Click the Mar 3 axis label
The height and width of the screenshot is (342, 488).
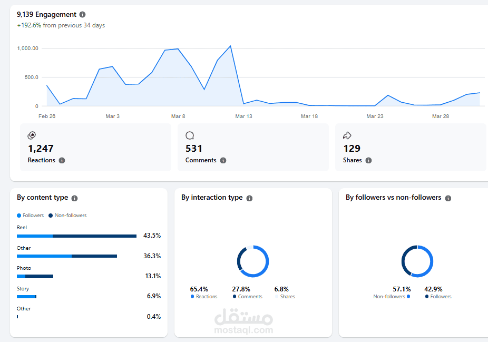[112, 116]
